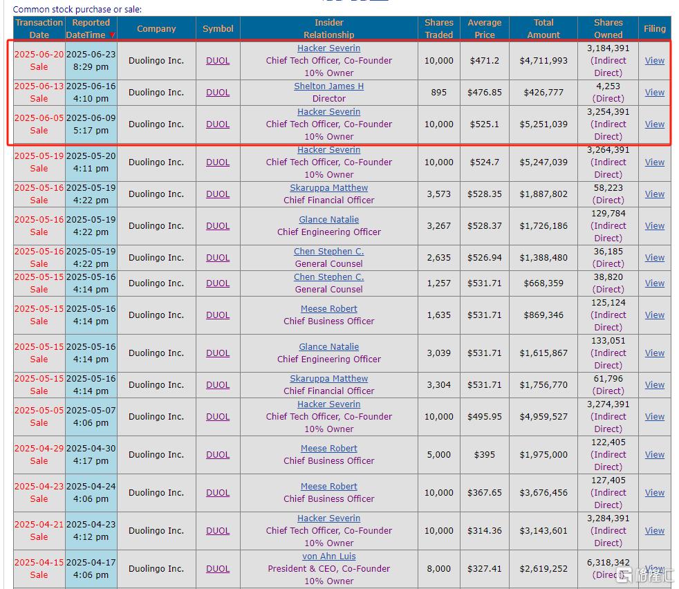Screen dimensions: 679x589
Task: View the filing for the 2025-06-20 sale
Action: coord(654,61)
